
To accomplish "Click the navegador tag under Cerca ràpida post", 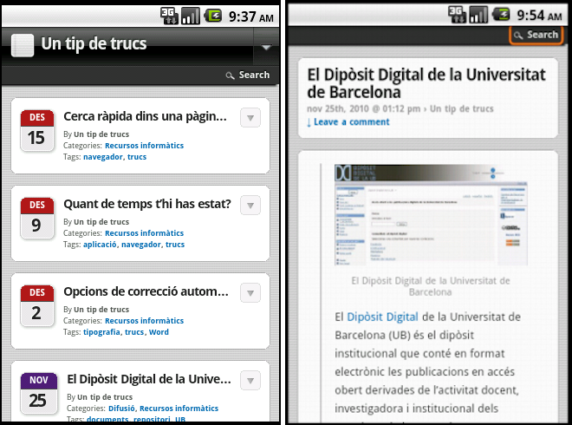I will pos(102,157).
